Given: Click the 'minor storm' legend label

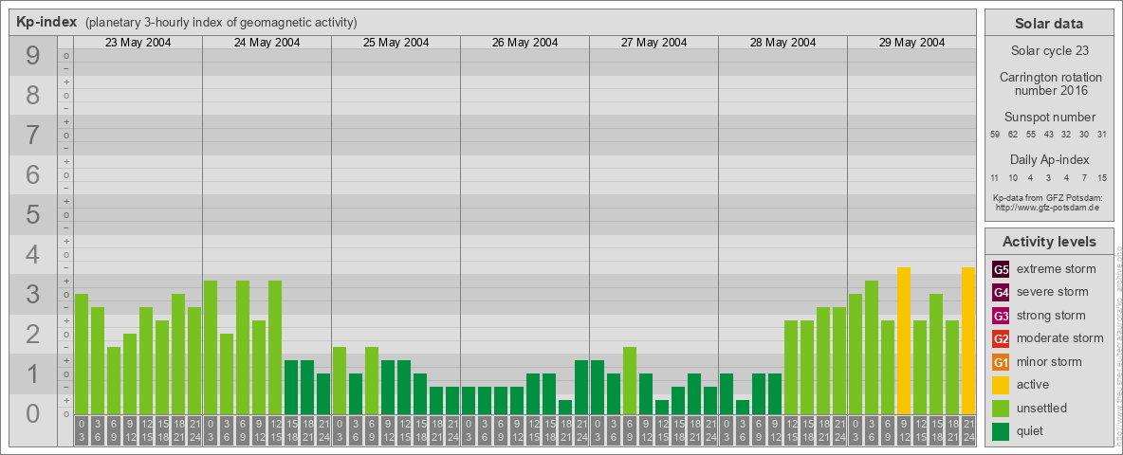Looking at the screenshot, I should point(1049,361).
